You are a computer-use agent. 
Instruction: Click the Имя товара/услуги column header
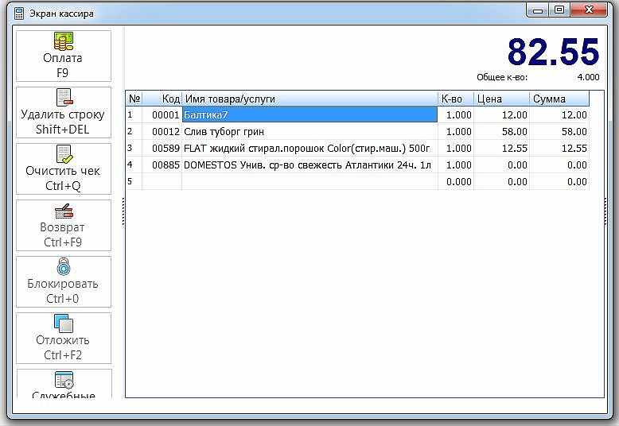309,99
